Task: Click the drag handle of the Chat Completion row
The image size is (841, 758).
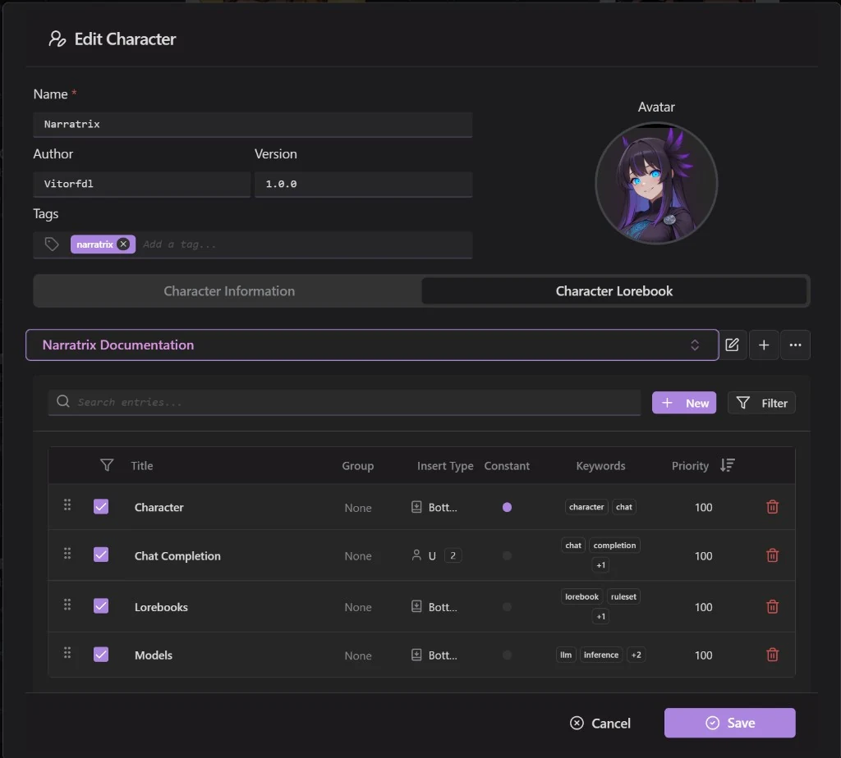Action: [x=67, y=554]
